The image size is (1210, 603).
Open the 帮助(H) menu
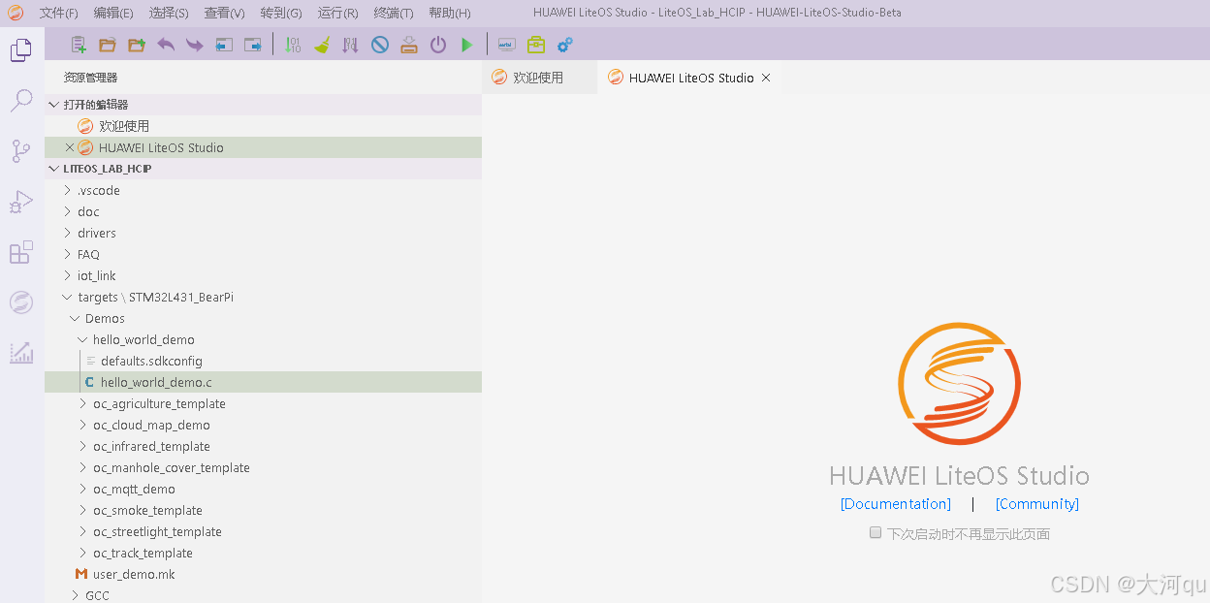click(449, 13)
